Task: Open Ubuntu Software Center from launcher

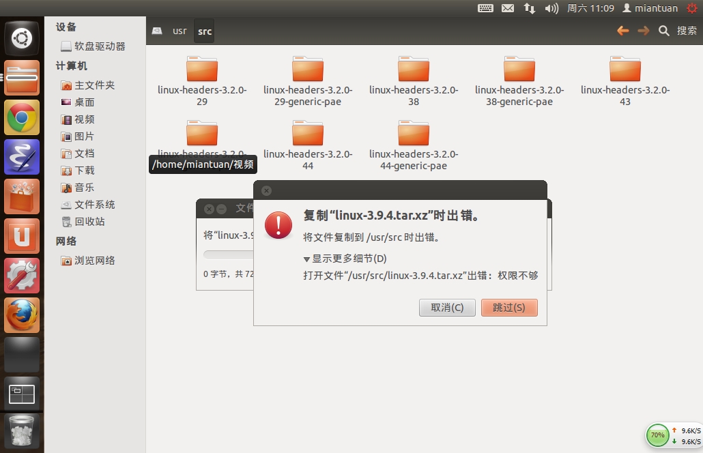Action: (22, 196)
